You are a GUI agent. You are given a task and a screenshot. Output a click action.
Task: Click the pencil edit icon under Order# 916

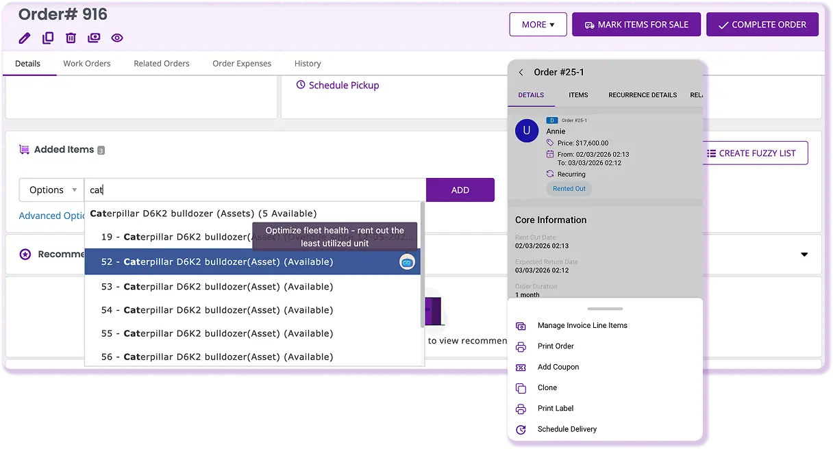tap(25, 38)
